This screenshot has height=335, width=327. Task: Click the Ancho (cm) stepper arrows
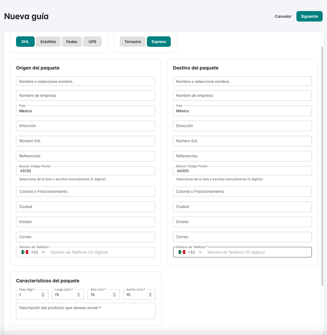(x=150, y=295)
